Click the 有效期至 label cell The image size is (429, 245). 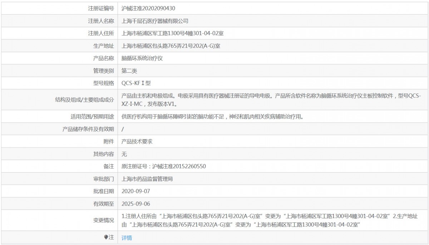click(104, 204)
